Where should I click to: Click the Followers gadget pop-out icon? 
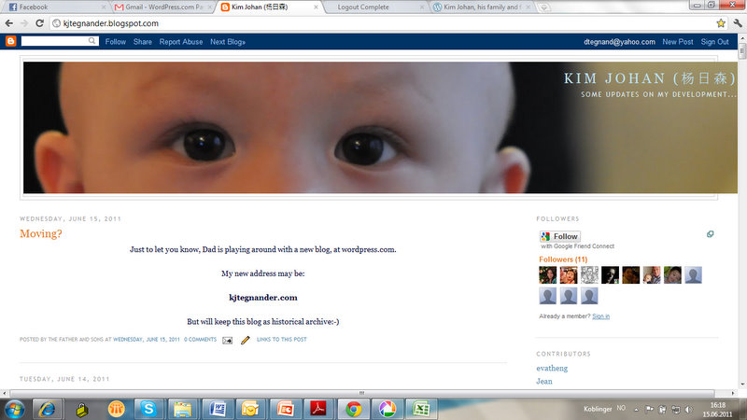(x=711, y=234)
